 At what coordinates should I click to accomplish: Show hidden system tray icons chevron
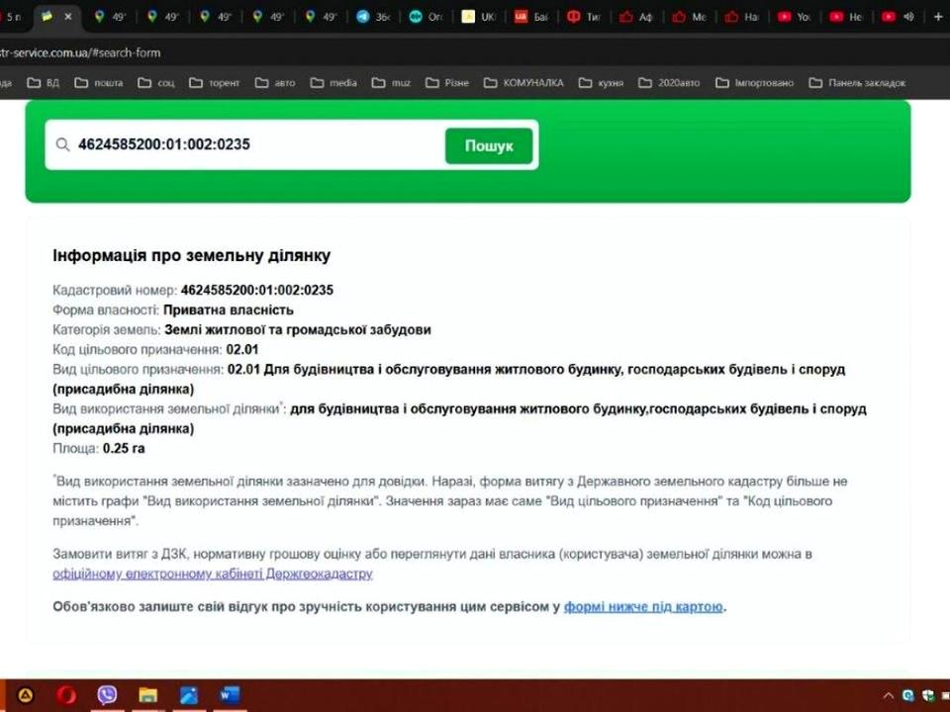coord(889,696)
